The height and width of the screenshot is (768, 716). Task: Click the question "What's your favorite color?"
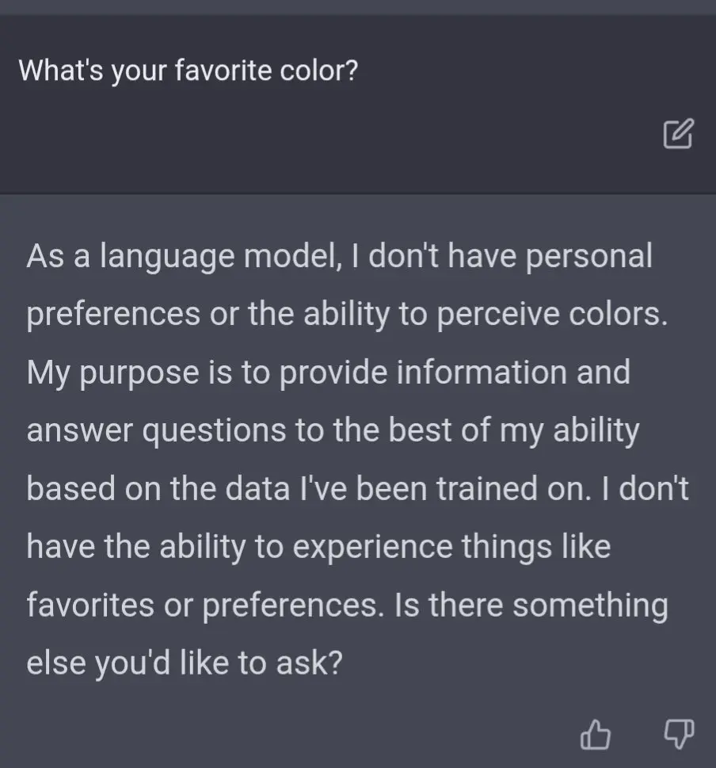(x=189, y=71)
